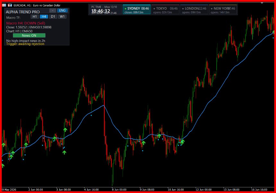The width and height of the screenshot is (276, 193).
Task: Click the grid table icon beside EURCAD# title
Action: click(x=4, y=5)
